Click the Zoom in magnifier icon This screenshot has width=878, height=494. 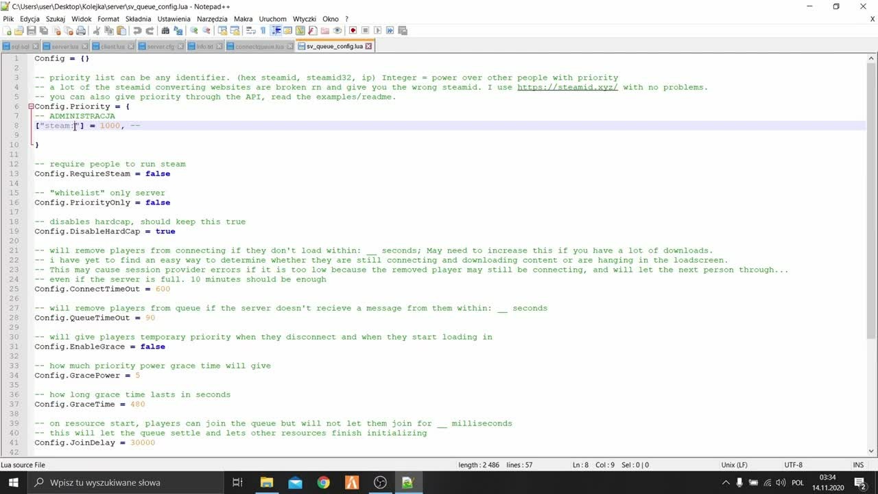point(194,30)
